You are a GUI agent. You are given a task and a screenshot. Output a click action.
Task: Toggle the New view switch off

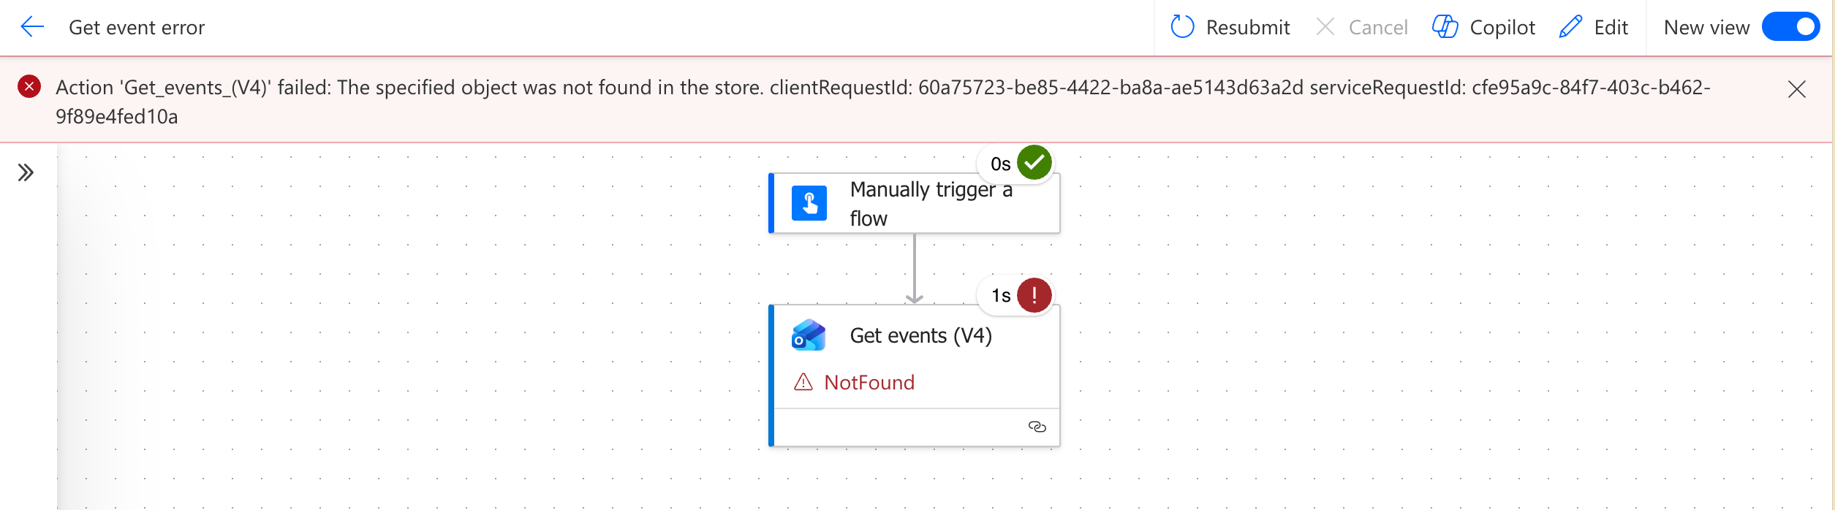[1790, 28]
